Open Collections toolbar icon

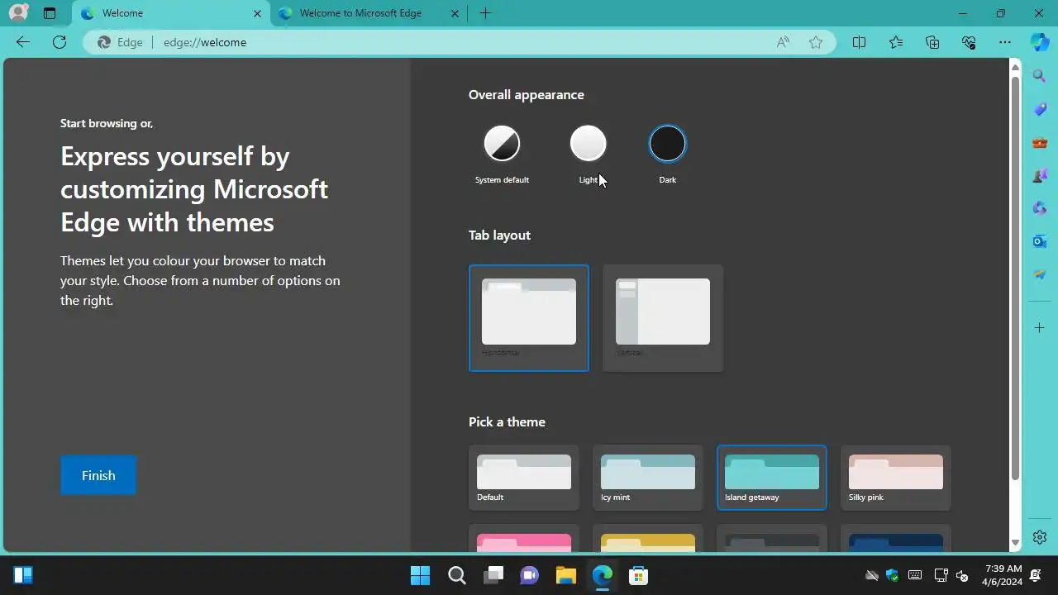pyautogui.click(x=932, y=42)
